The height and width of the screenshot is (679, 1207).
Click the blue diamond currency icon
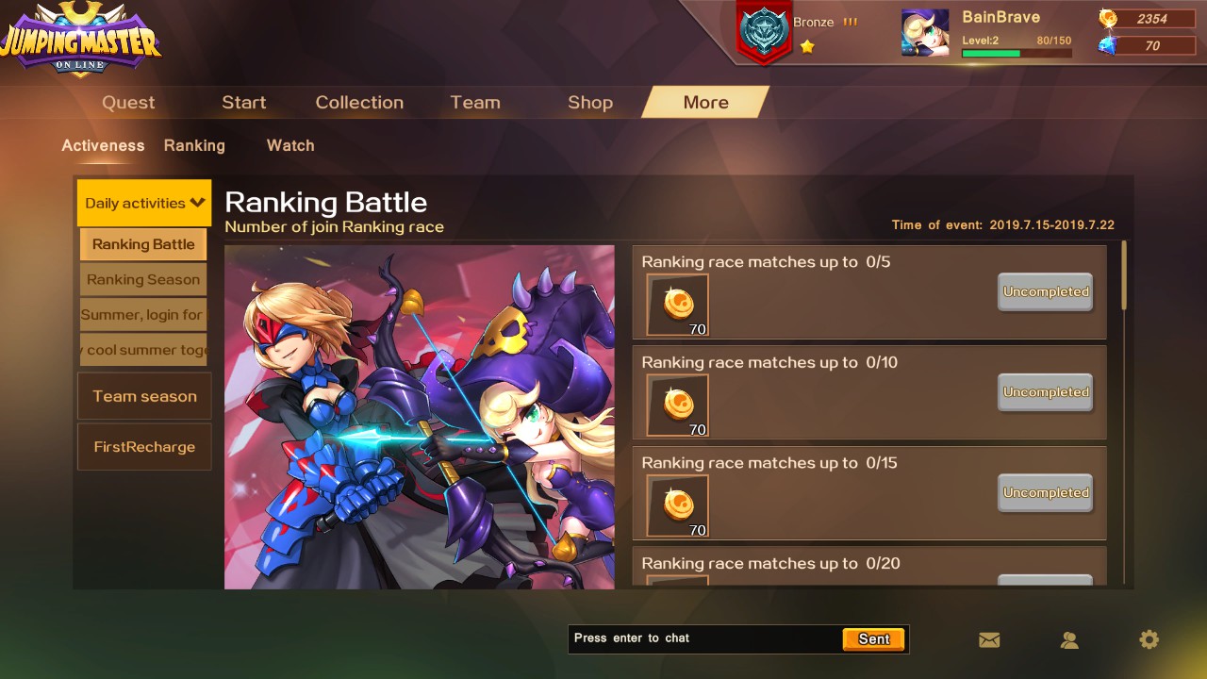1108,45
